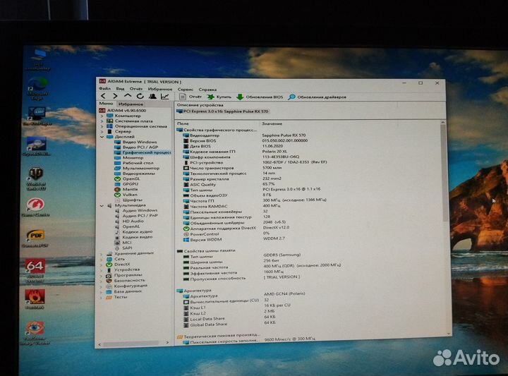508x376 pixels.
Task: Expand the DirectX tree node
Action: point(102,265)
